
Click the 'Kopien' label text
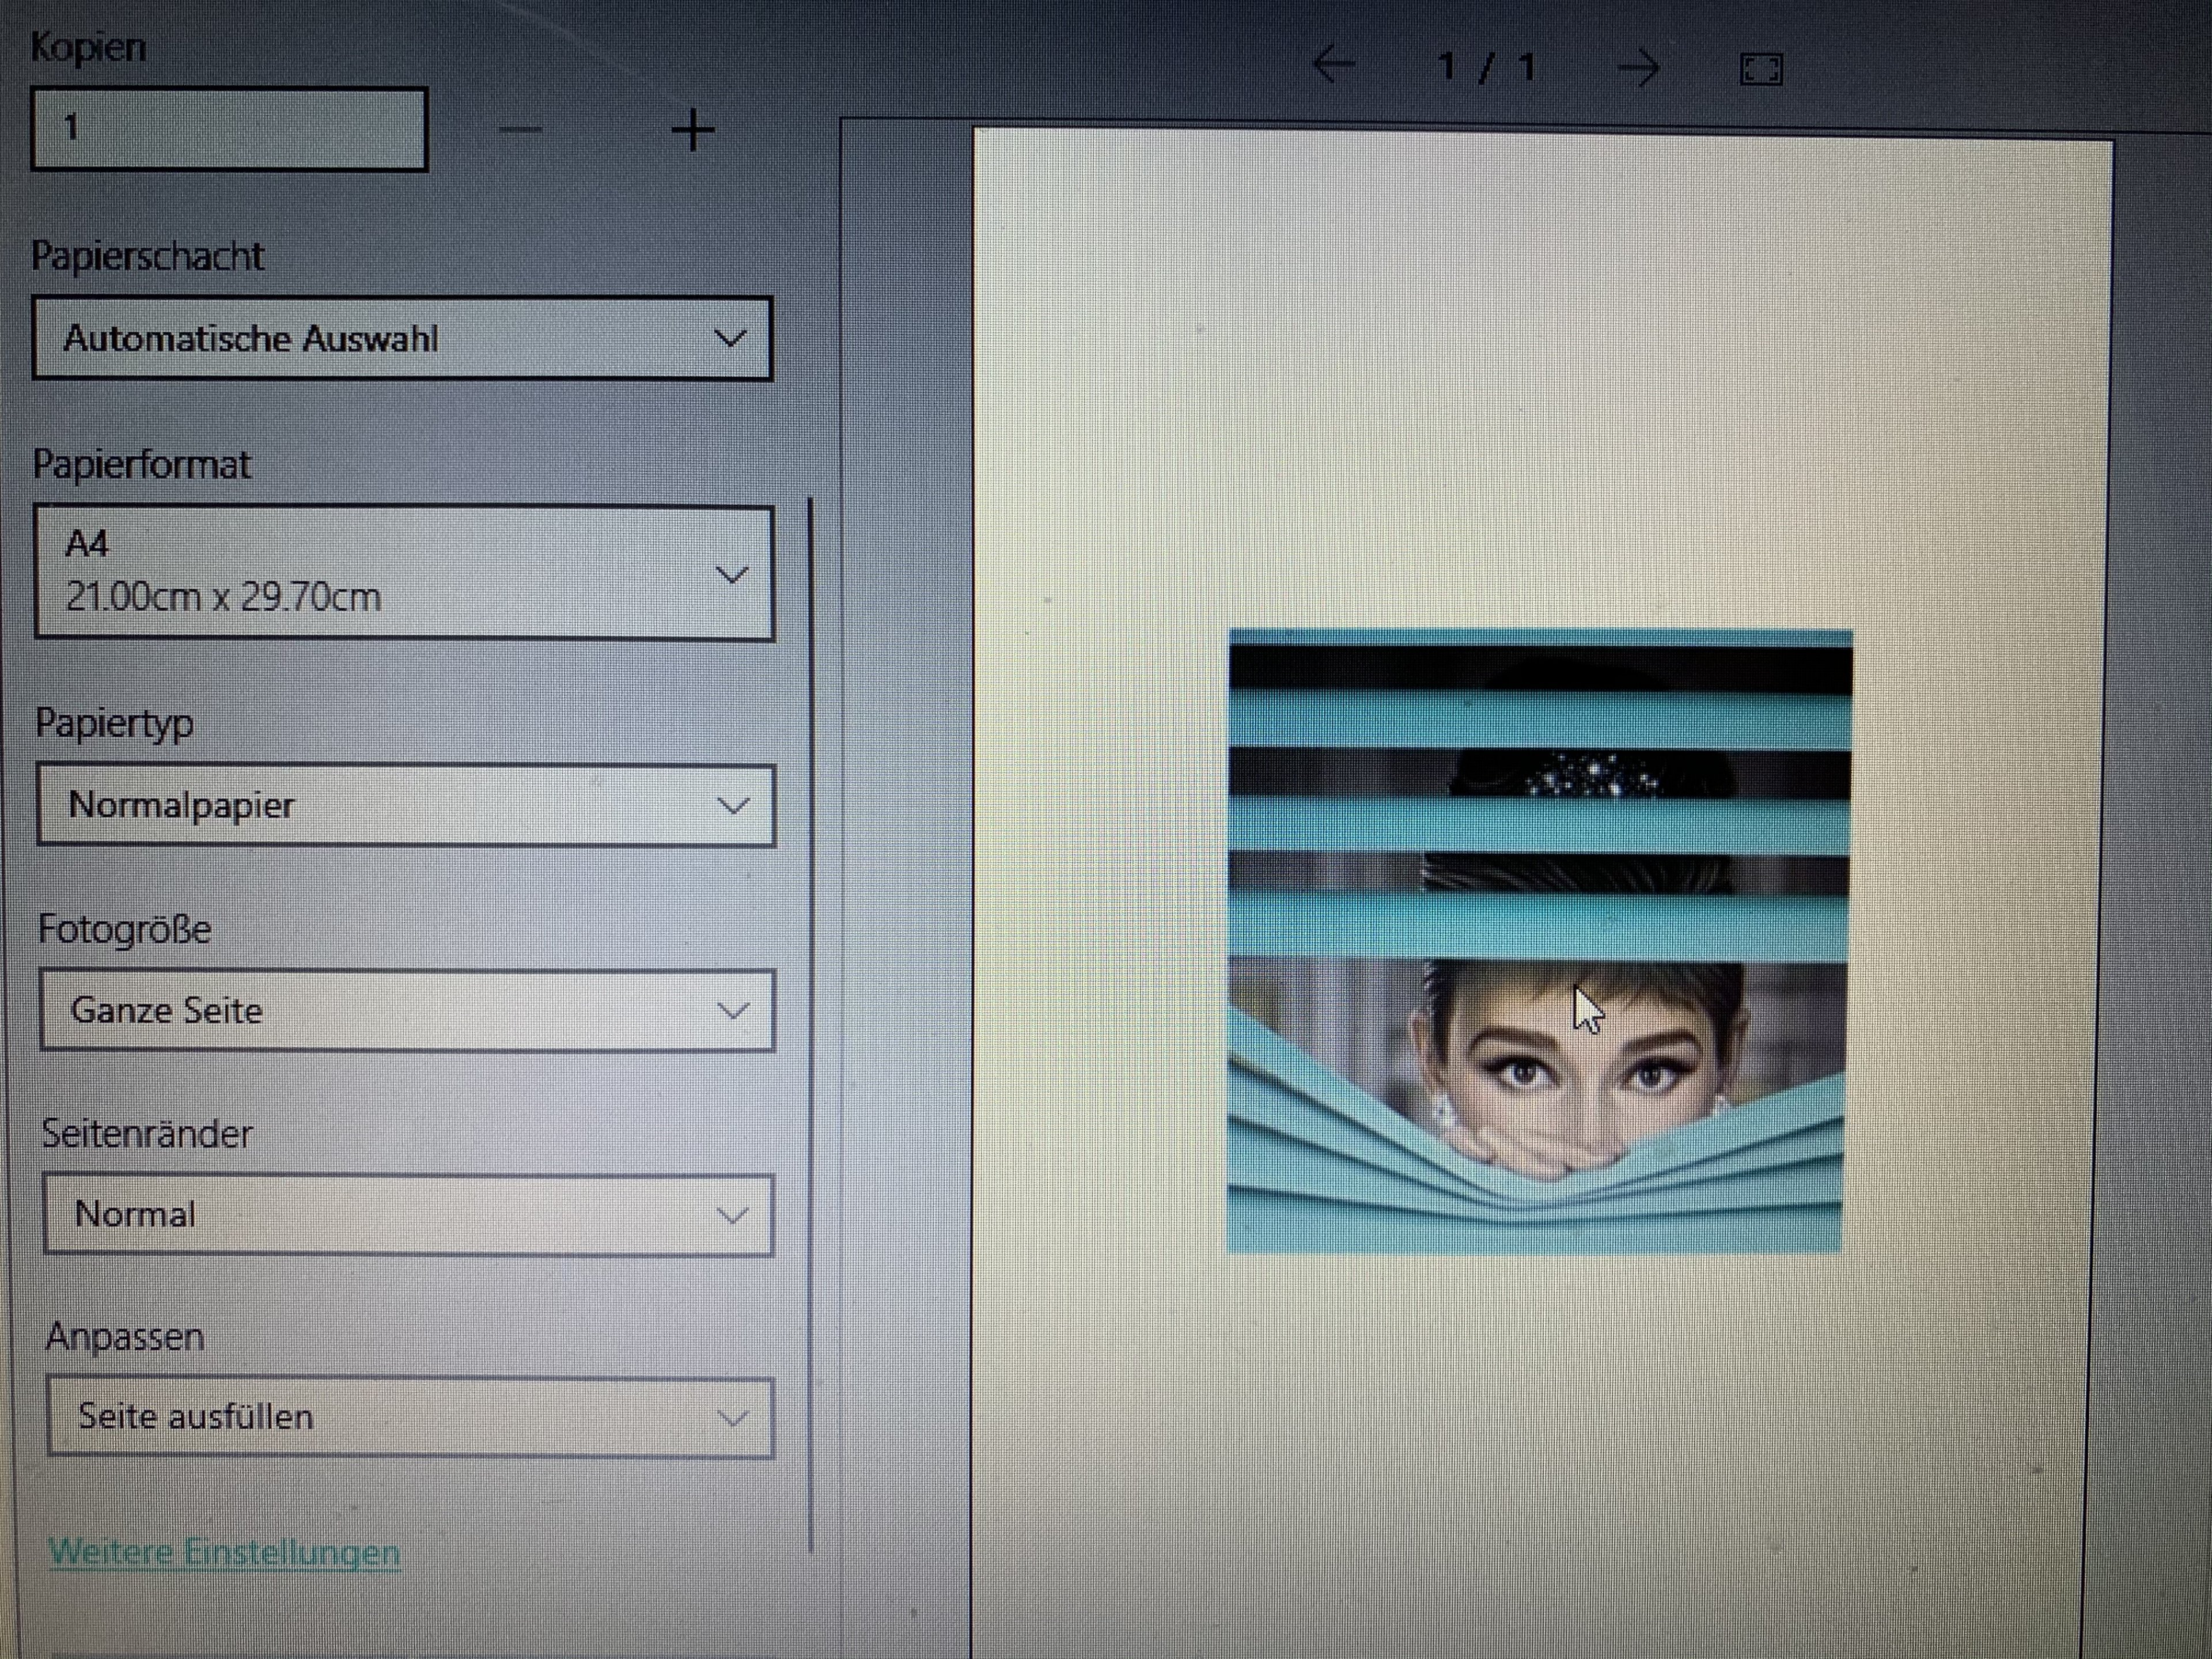click(x=88, y=48)
